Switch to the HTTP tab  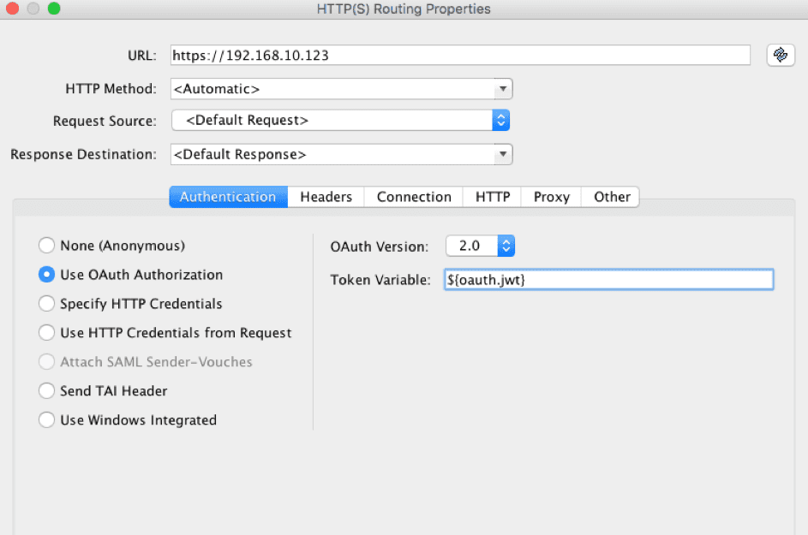click(492, 197)
